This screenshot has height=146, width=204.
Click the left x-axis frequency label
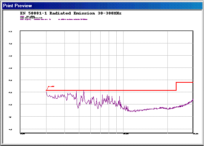pos(22,134)
